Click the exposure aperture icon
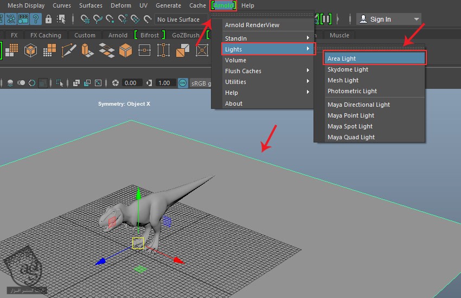 coord(115,83)
